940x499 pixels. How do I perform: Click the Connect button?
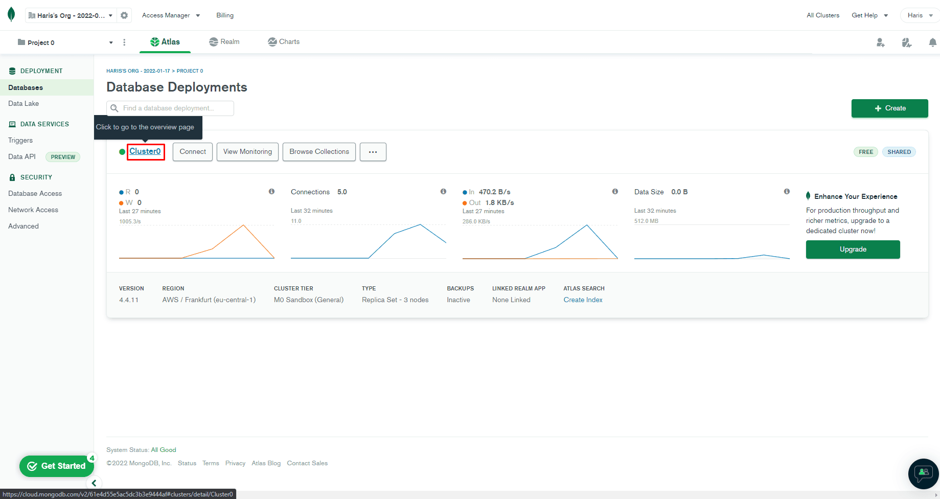193,152
